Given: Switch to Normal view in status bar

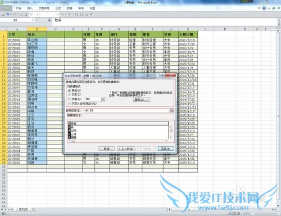Looking at the screenshot, I should click(x=230, y=214).
